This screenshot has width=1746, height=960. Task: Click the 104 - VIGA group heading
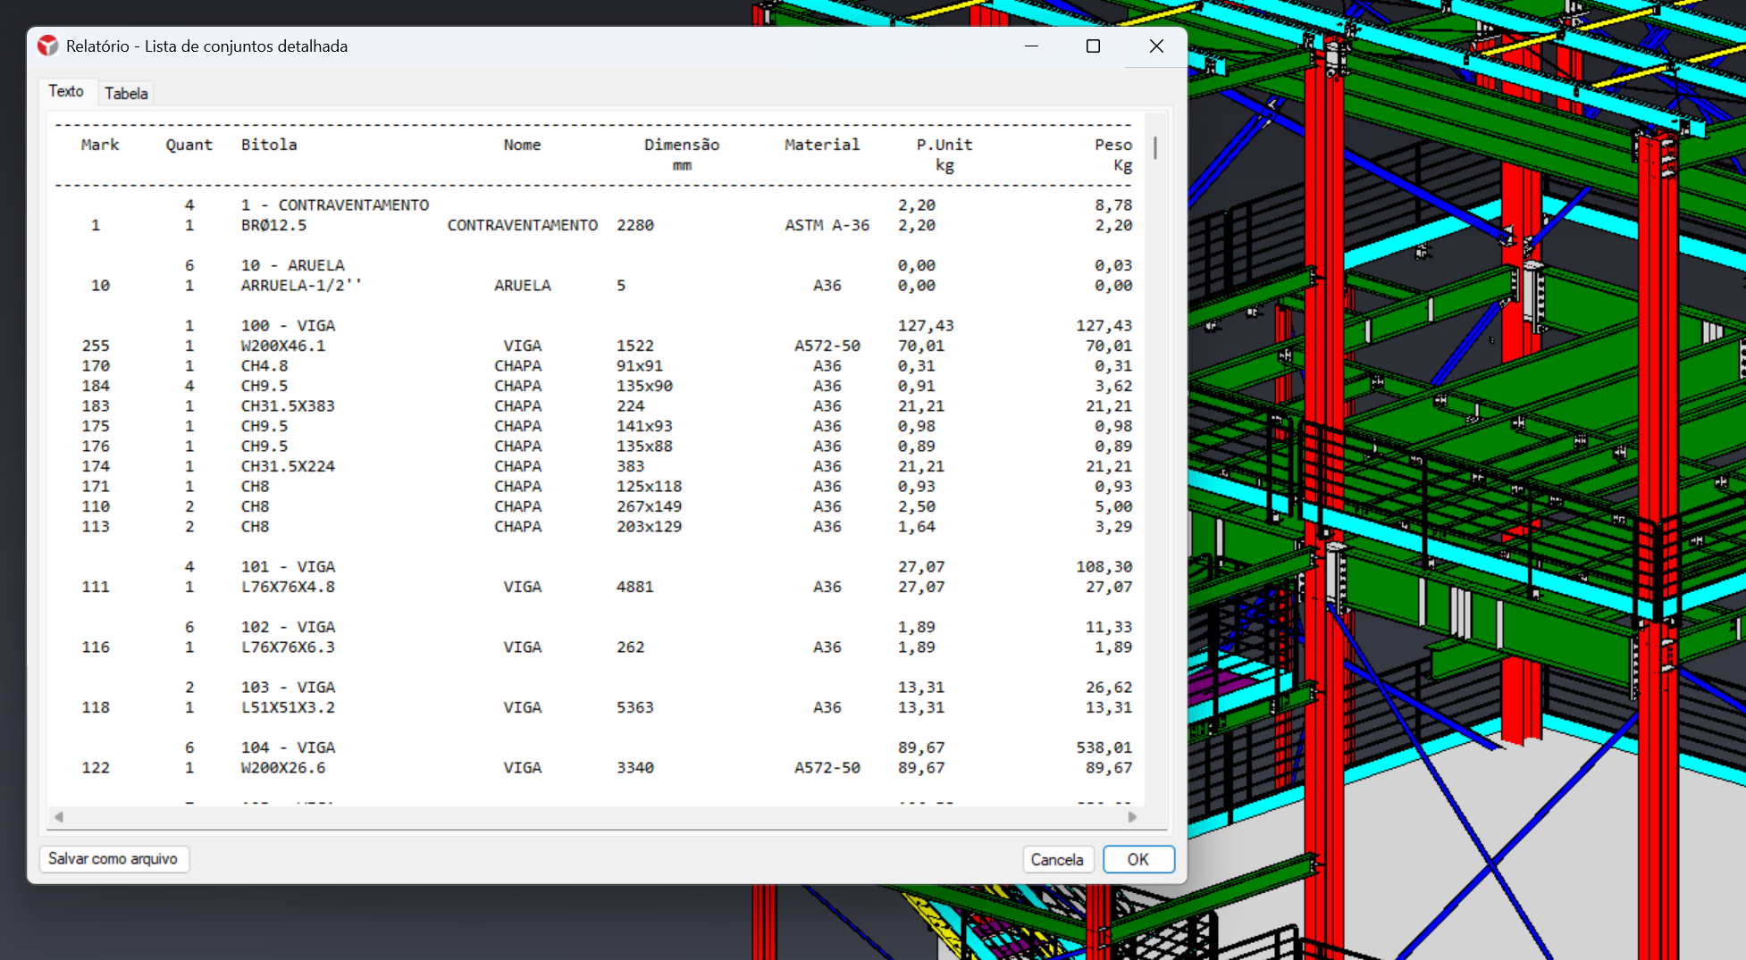pyautogui.click(x=288, y=747)
